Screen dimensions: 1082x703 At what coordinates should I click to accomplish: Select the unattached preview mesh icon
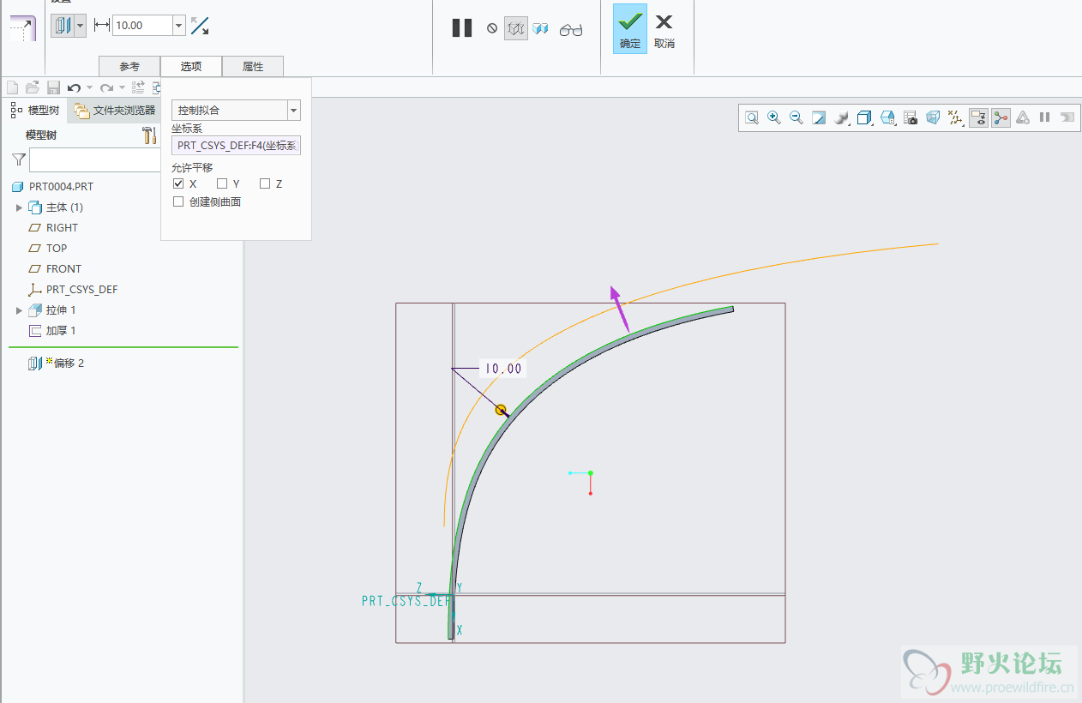tap(515, 28)
